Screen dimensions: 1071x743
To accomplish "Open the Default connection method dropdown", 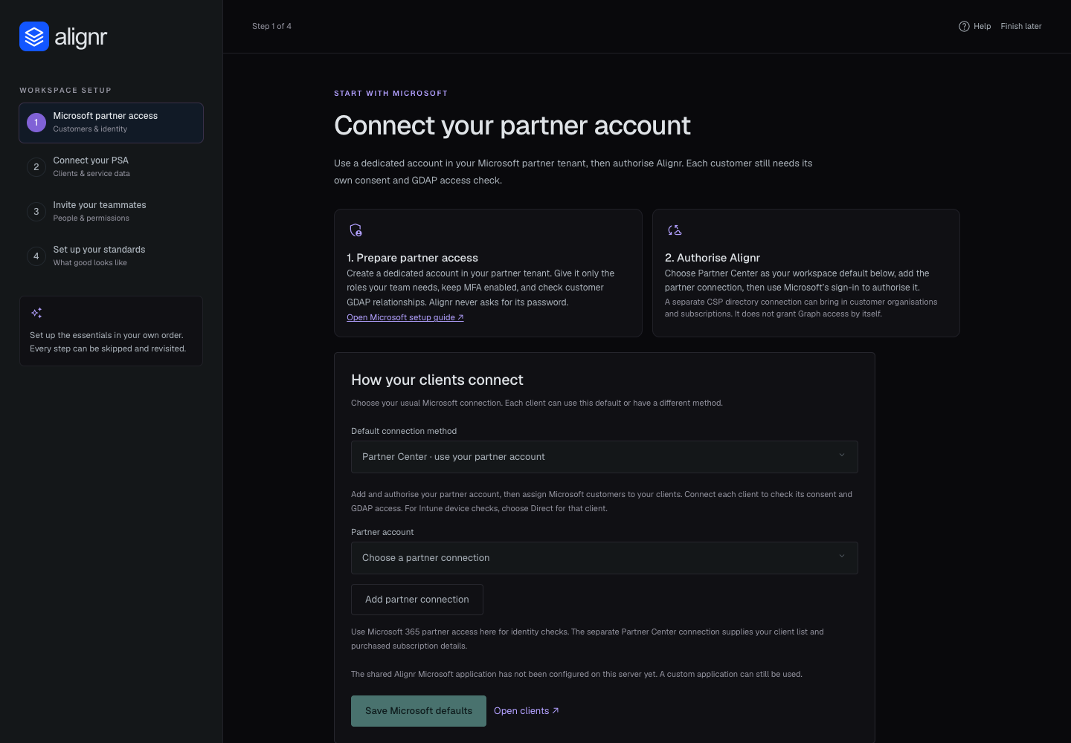I will click(x=605, y=457).
